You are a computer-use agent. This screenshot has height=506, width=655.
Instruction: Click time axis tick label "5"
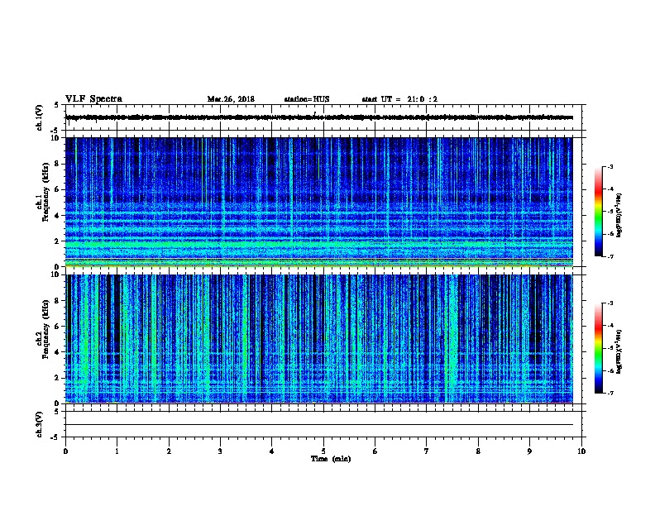point(323,451)
